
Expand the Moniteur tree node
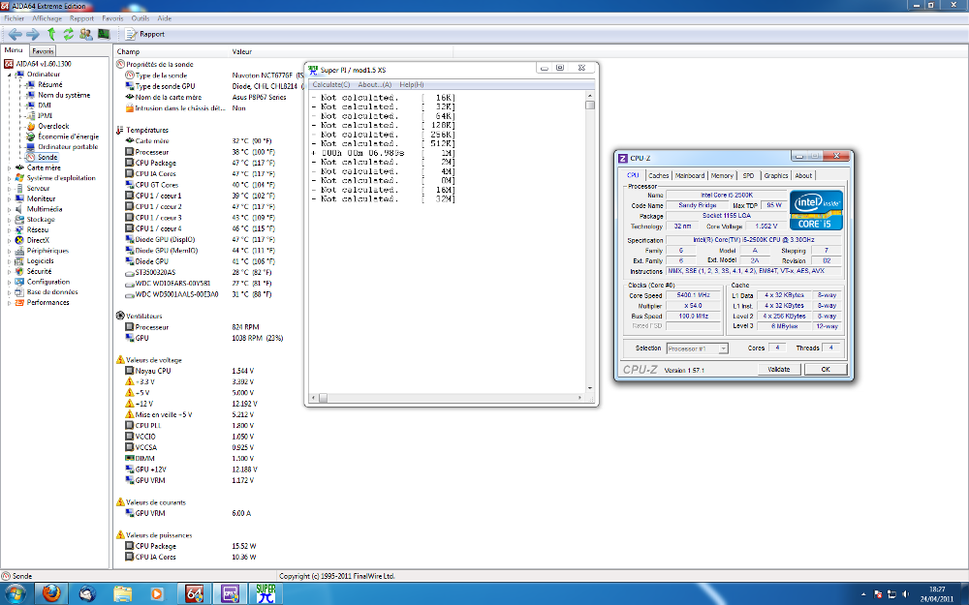(x=10, y=198)
